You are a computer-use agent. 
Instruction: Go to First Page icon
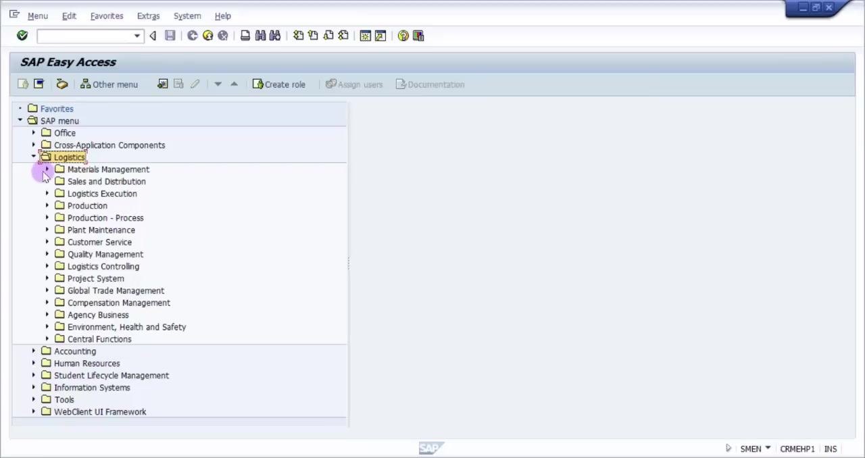click(x=298, y=36)
